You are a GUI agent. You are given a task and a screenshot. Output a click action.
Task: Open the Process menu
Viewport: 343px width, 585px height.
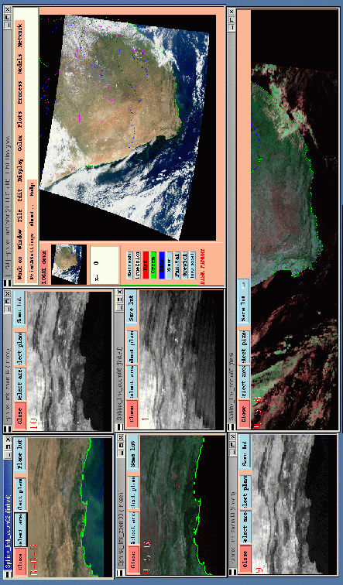20,92
